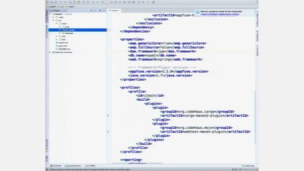
Task: Select noxml.iml file in project tree
Action: (62, 43)
